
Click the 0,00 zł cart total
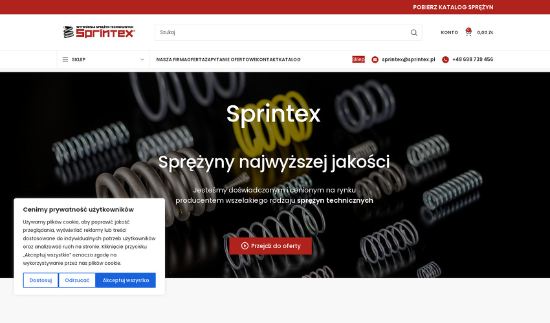tap(485, 32)
